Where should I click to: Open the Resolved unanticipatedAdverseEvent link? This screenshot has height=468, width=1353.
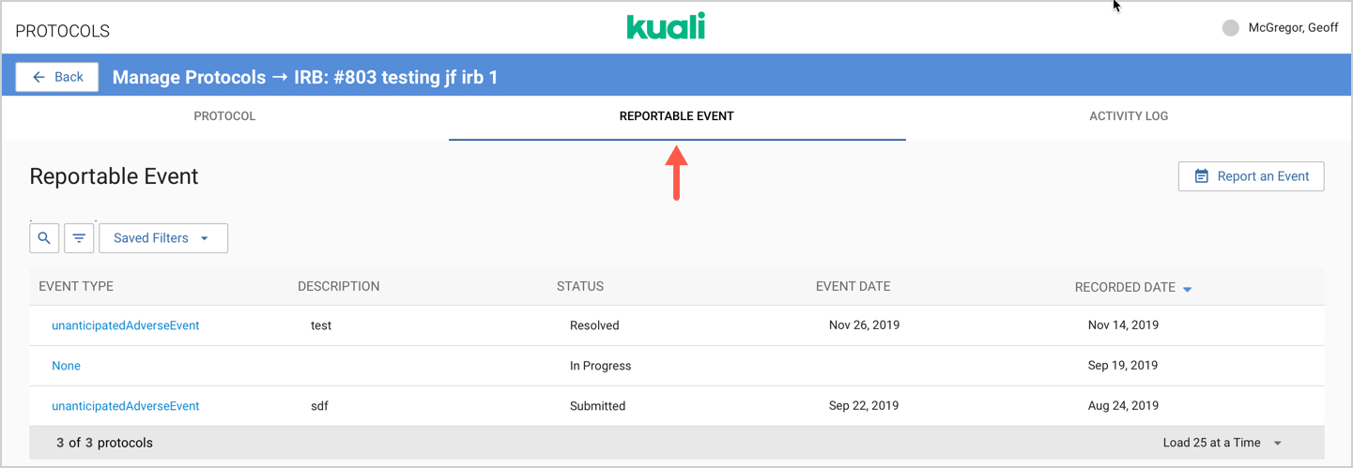[125, 325]
